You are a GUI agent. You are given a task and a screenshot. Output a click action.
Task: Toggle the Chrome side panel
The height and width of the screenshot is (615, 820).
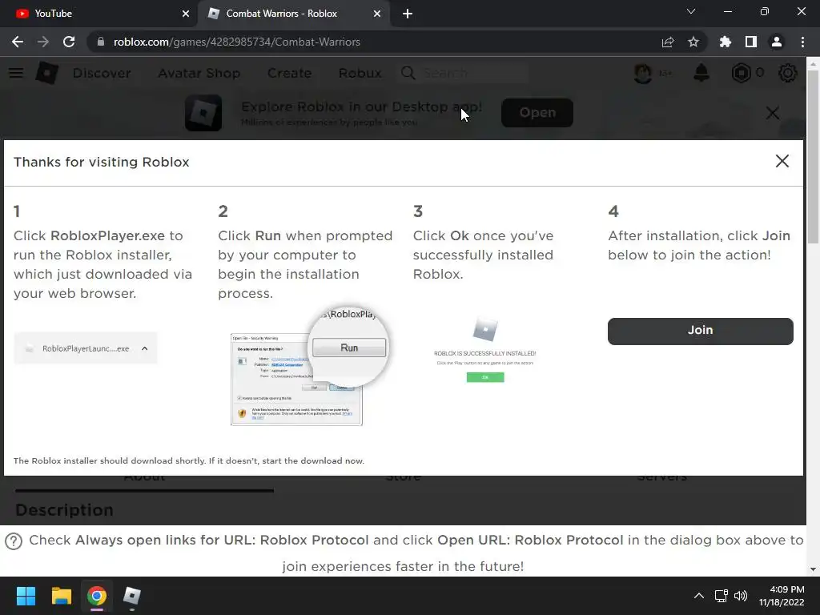751,42
